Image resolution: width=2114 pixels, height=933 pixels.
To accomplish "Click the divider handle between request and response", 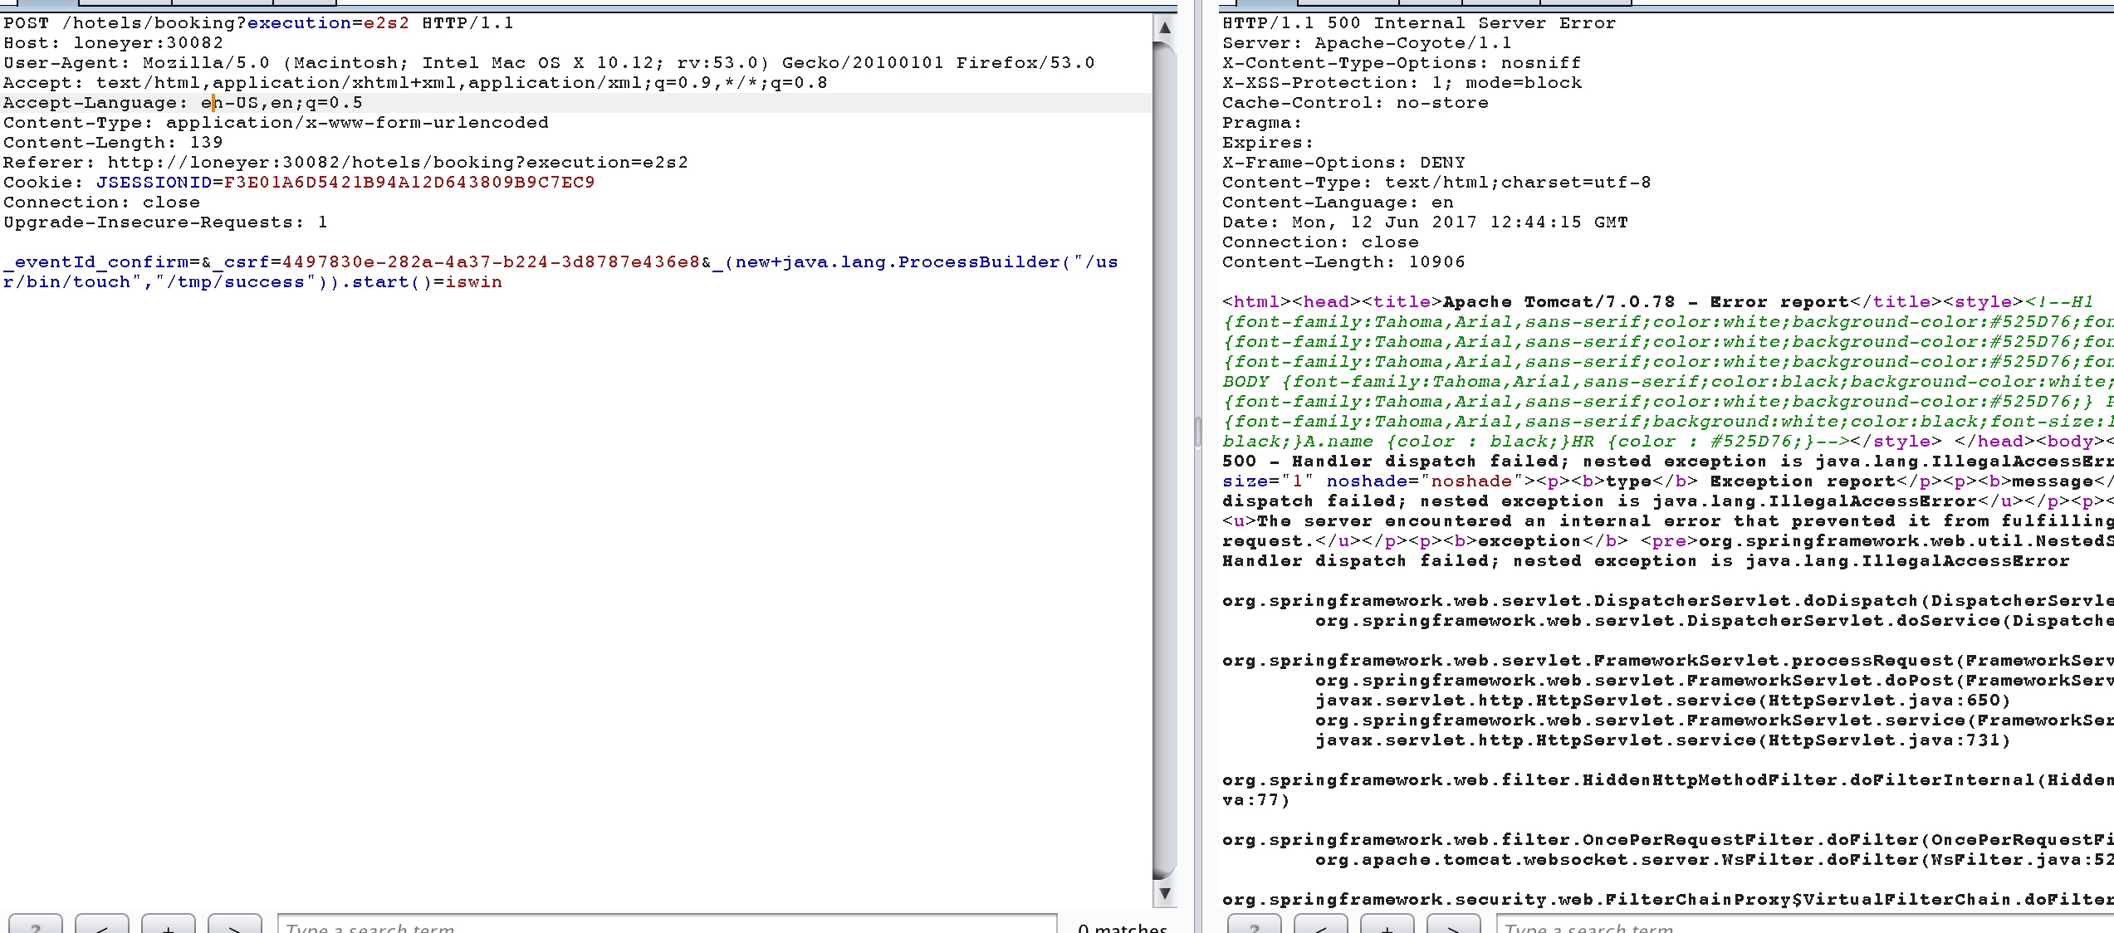I will [1197, 432].
